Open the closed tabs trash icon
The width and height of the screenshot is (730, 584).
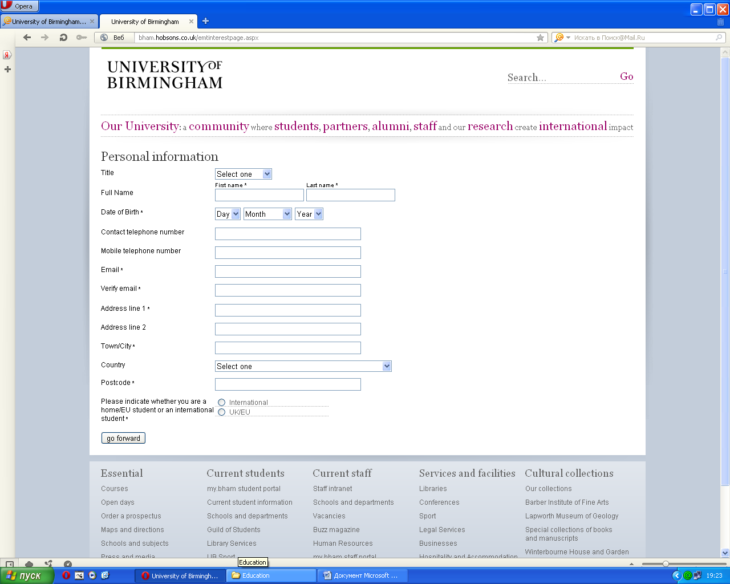click(720, 22)
